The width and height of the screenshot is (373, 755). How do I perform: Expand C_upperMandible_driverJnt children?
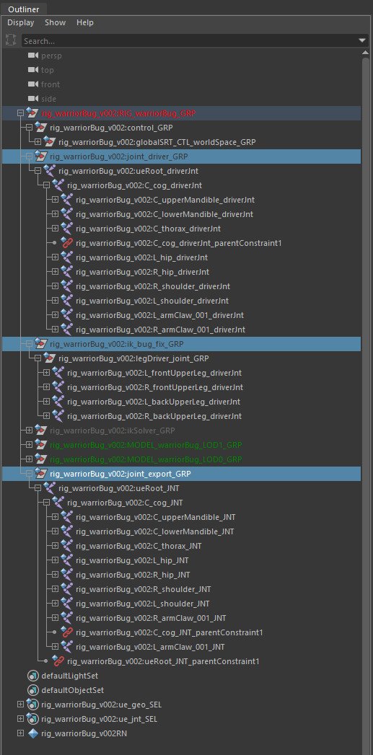[x=55, y=200]
